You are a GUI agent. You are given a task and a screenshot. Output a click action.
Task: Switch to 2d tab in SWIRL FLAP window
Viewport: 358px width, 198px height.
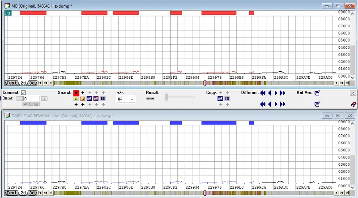(x=23, y=193)
